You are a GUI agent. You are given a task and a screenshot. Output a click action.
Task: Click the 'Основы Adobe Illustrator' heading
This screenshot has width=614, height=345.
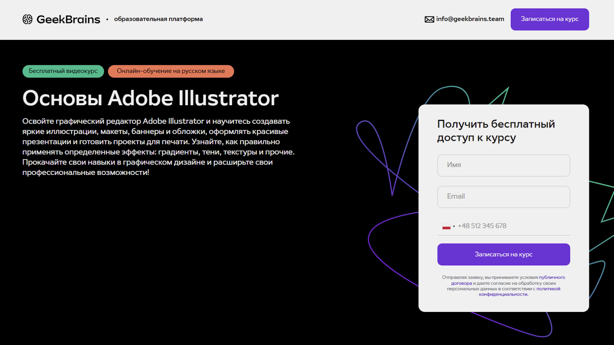coord(150,98)
